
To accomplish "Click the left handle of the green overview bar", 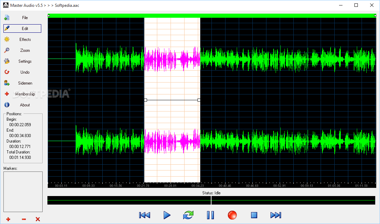I will click(x=49, y=16).
